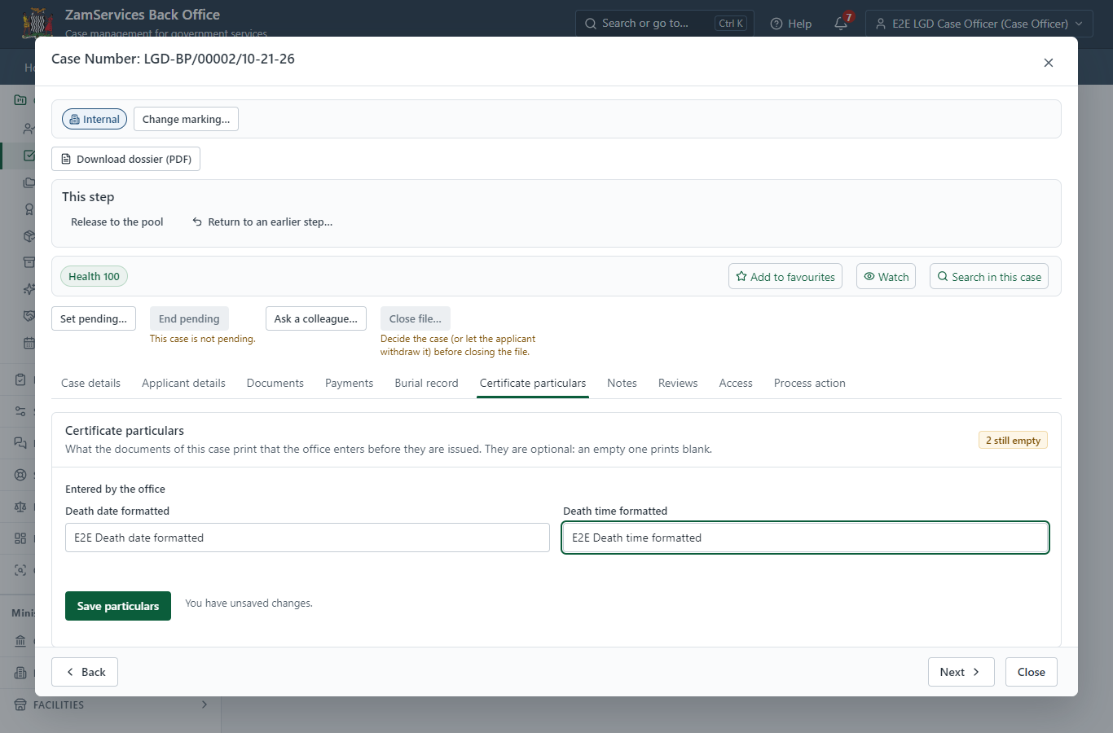Viewport: 1113px width, 733px height.
Task: Open the Change marking... menu
Action: [186, 119]
